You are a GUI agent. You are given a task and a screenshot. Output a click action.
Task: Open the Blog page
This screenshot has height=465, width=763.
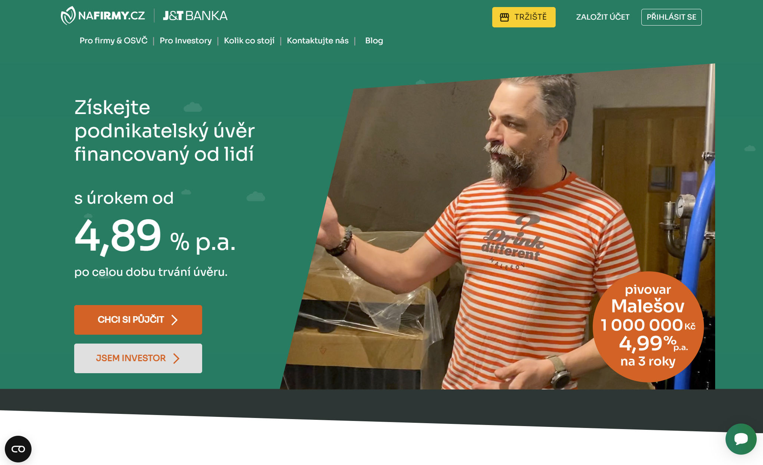(374, 41)
